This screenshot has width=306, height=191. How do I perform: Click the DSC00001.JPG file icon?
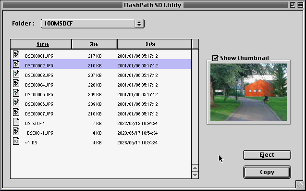pyautogui.click(x=16, y=54)
